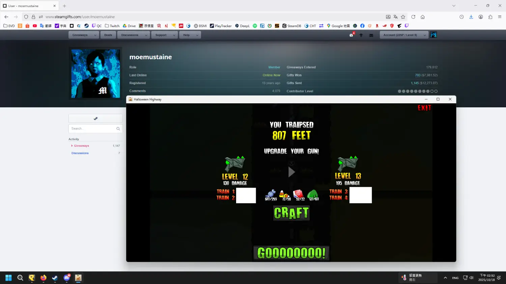Image resolution: width=506 pixels, height=284 pixels.
Task: Open the Discussions activity link in sidebar
Action: pos(80,153)
